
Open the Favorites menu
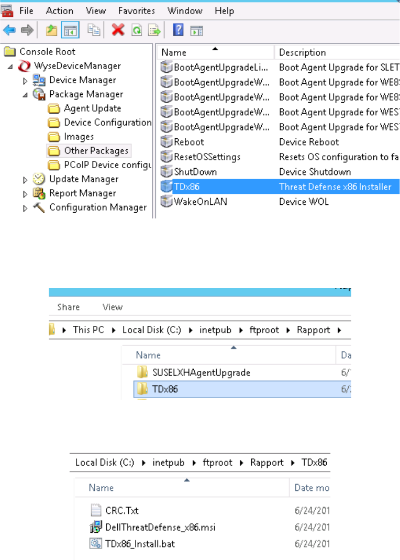point(137,10)
